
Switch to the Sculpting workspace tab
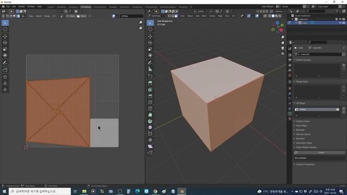73,7
